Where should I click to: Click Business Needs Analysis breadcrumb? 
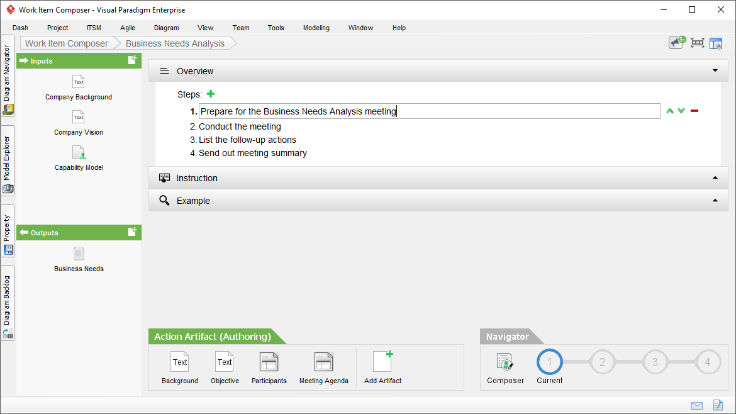click(x=175, y=43)
